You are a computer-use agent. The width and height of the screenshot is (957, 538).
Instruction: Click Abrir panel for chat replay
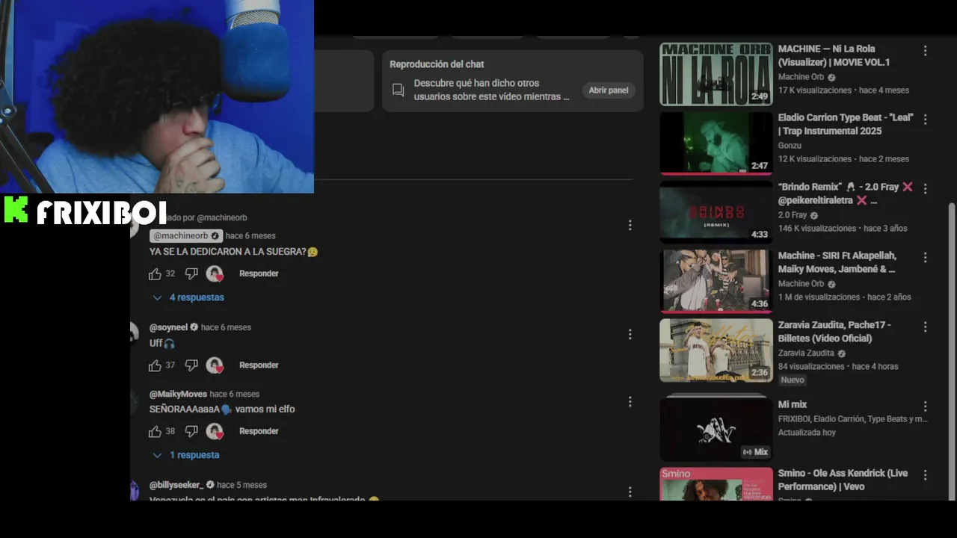609,90
